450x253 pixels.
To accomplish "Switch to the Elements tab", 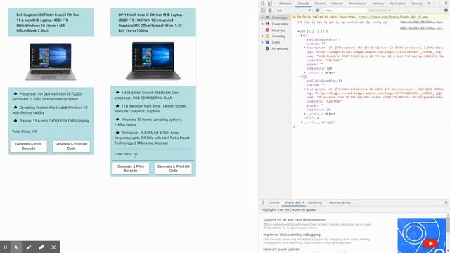I will tap(285, 4).
